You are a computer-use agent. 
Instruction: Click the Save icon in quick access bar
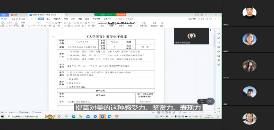[13, 19]
